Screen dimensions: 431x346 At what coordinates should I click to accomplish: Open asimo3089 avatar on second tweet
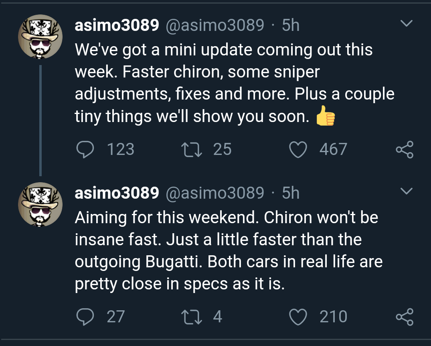coord(40,204)
